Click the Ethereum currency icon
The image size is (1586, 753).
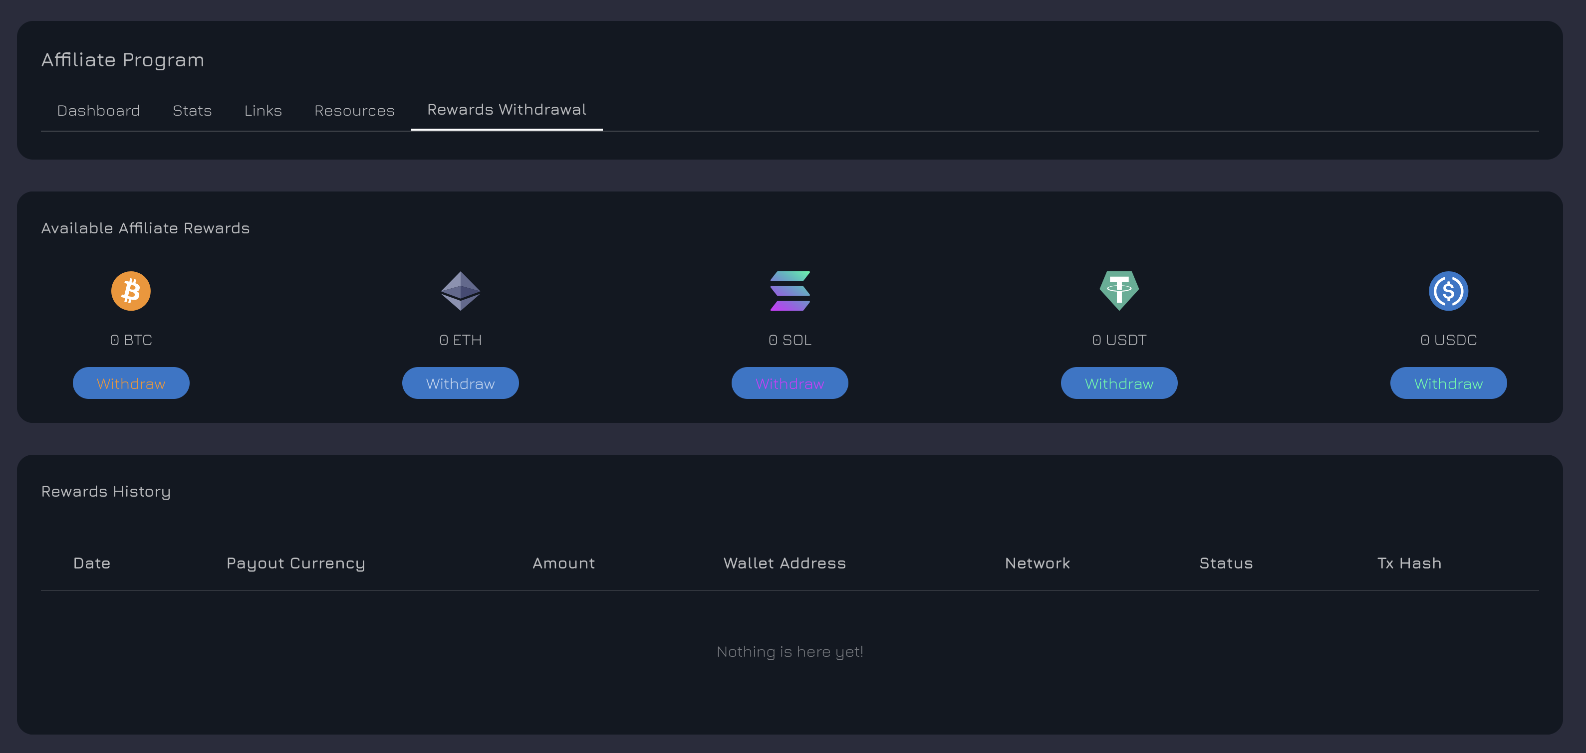click(460, 290)
